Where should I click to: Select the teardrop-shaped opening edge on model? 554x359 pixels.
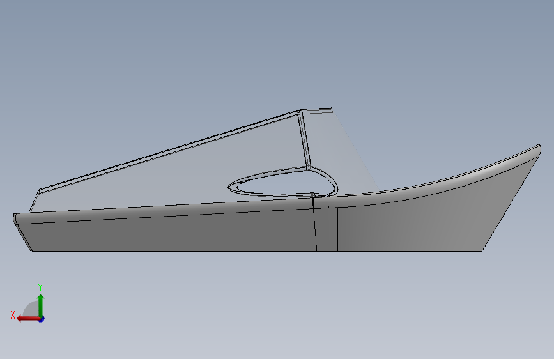click(282, 182)
